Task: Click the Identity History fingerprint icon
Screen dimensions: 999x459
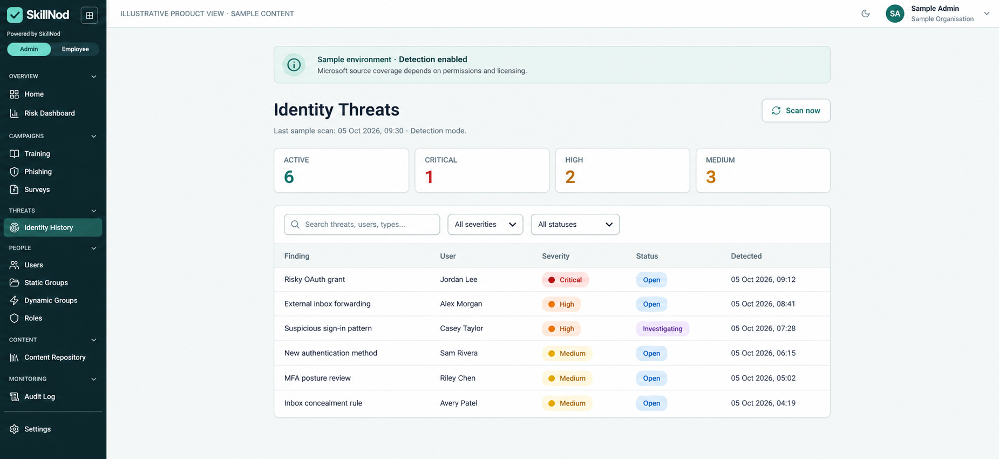Action: pyautogui.click(x=15, y=228)
